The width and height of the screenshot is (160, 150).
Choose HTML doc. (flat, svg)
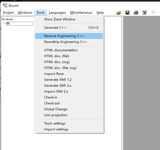point(69,68)
